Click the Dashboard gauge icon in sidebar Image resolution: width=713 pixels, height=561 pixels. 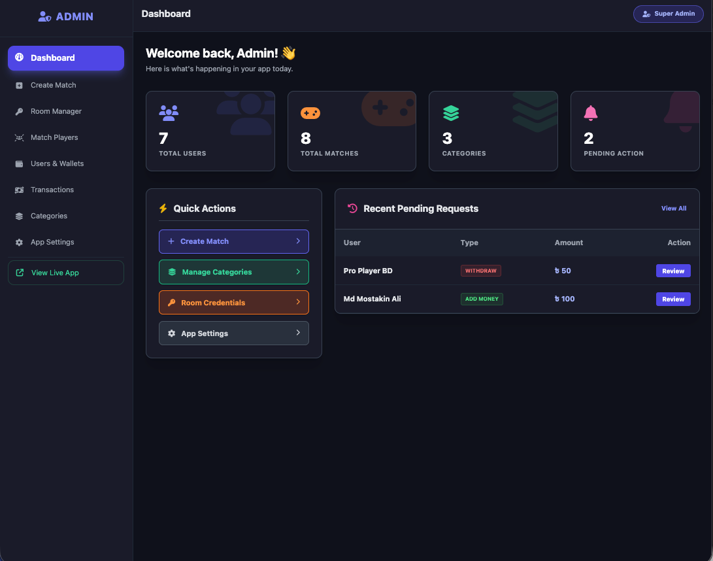(x=19, y=58)
